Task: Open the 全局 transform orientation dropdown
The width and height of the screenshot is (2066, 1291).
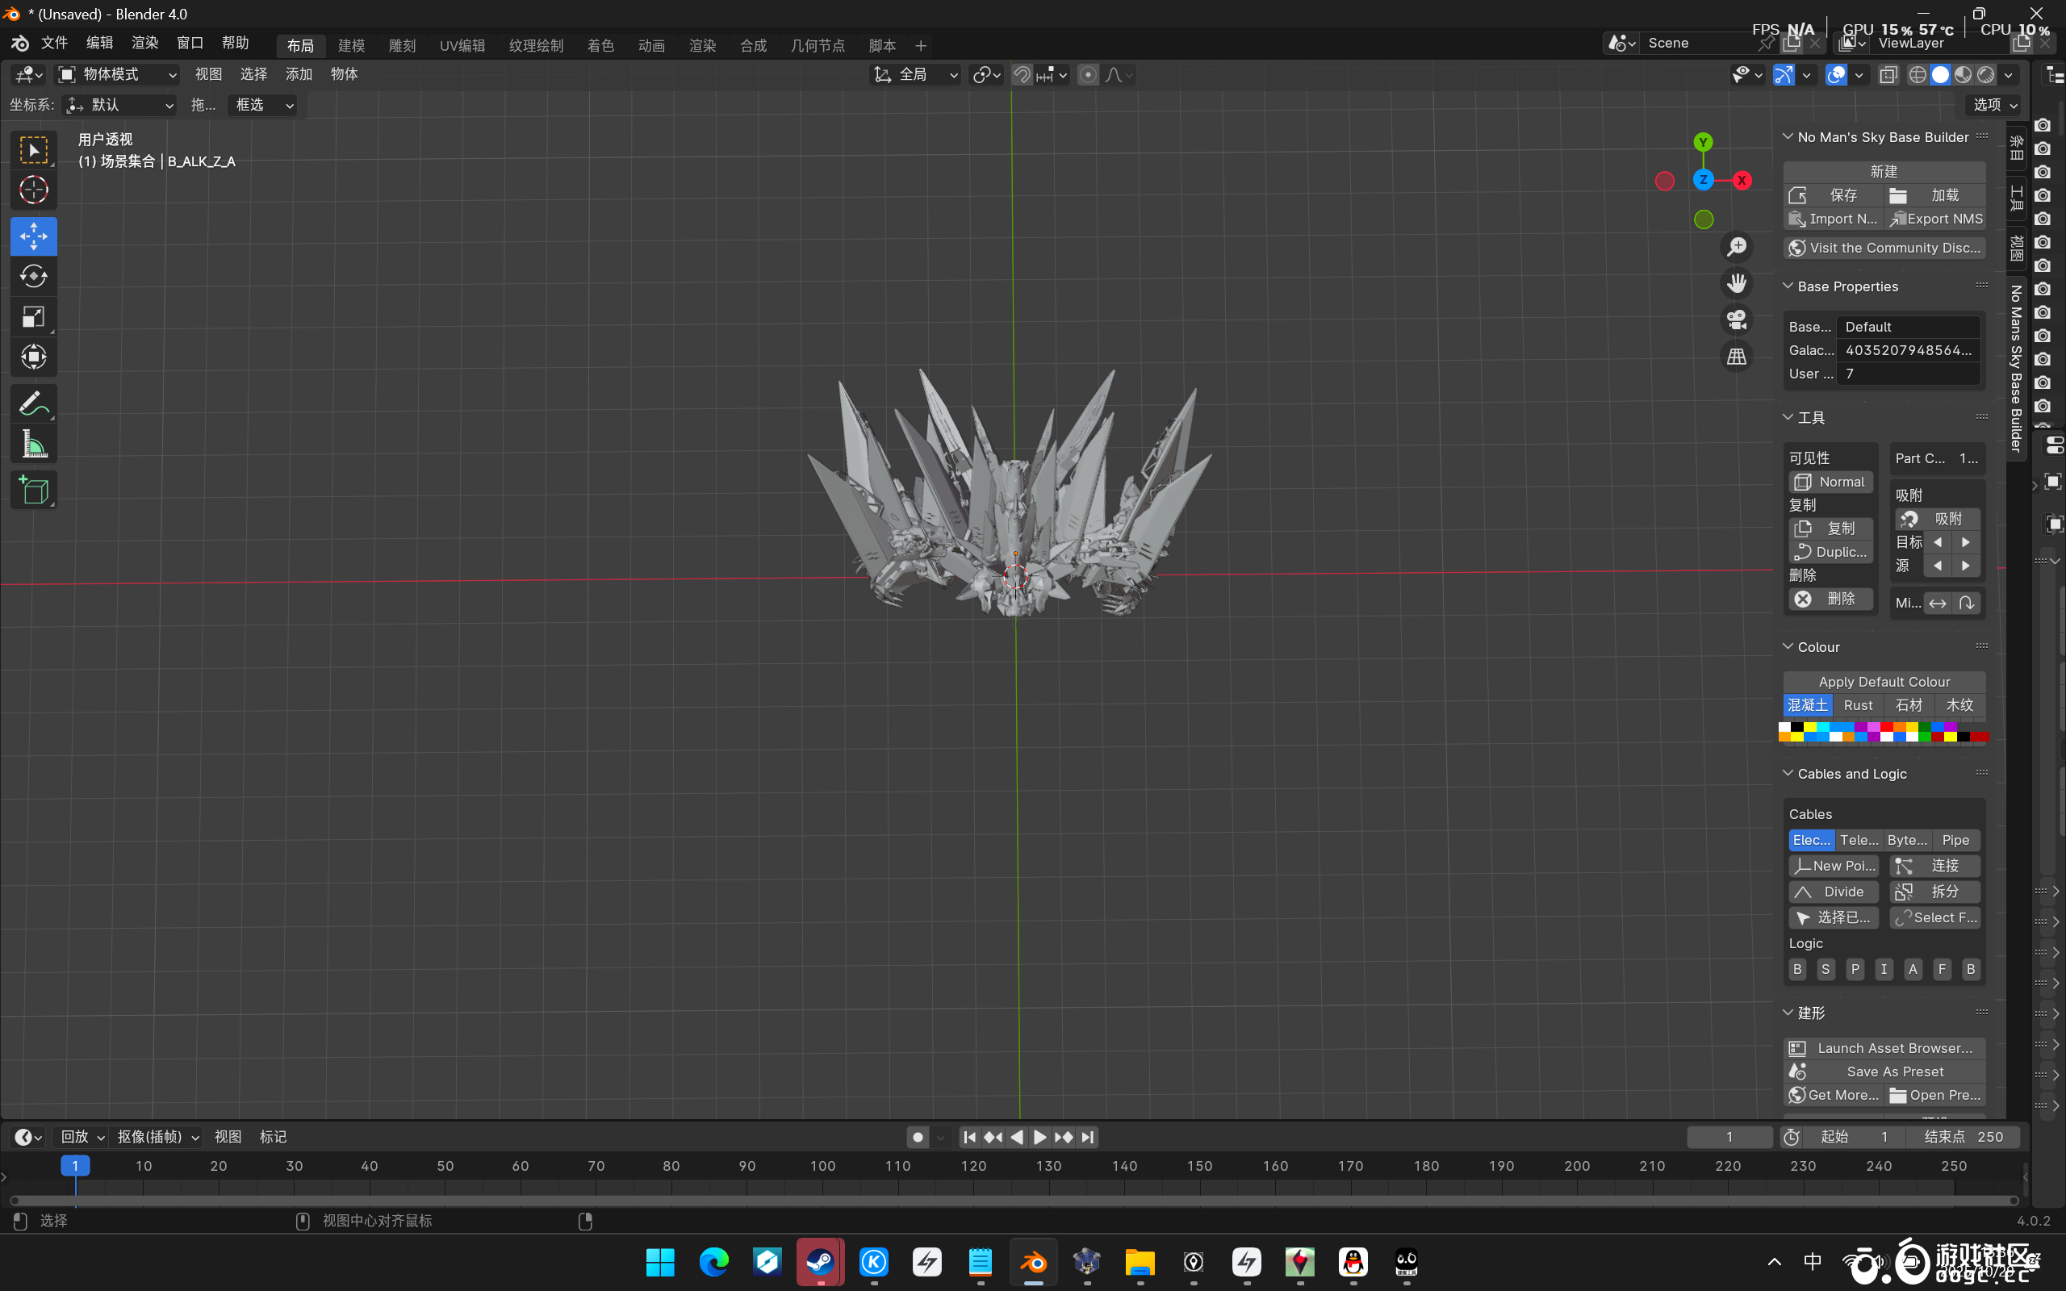Action: click(x=916, y=75)
